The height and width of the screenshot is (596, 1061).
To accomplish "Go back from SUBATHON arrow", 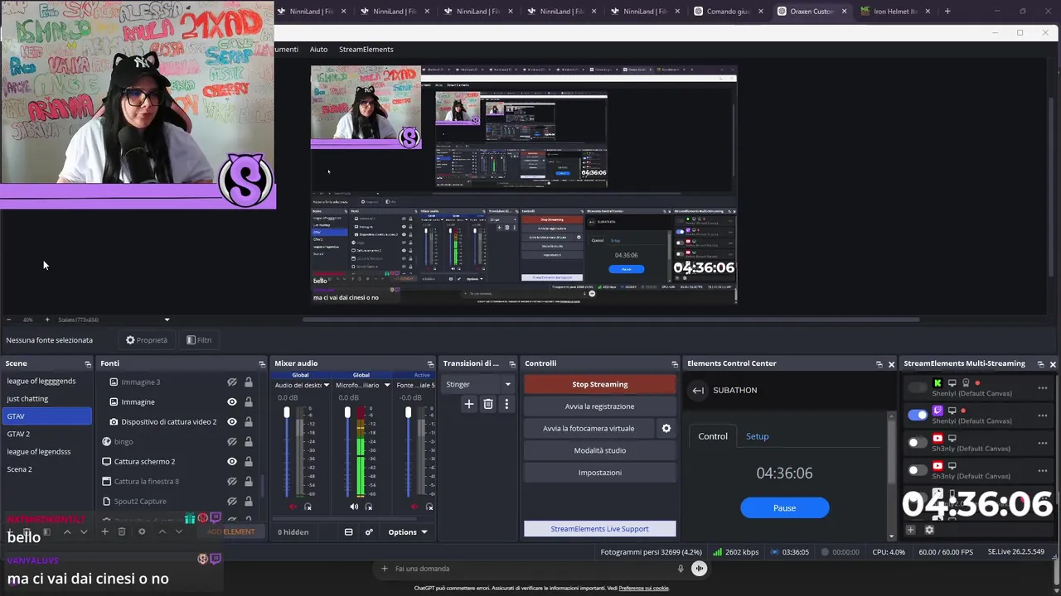I will 698,390.
